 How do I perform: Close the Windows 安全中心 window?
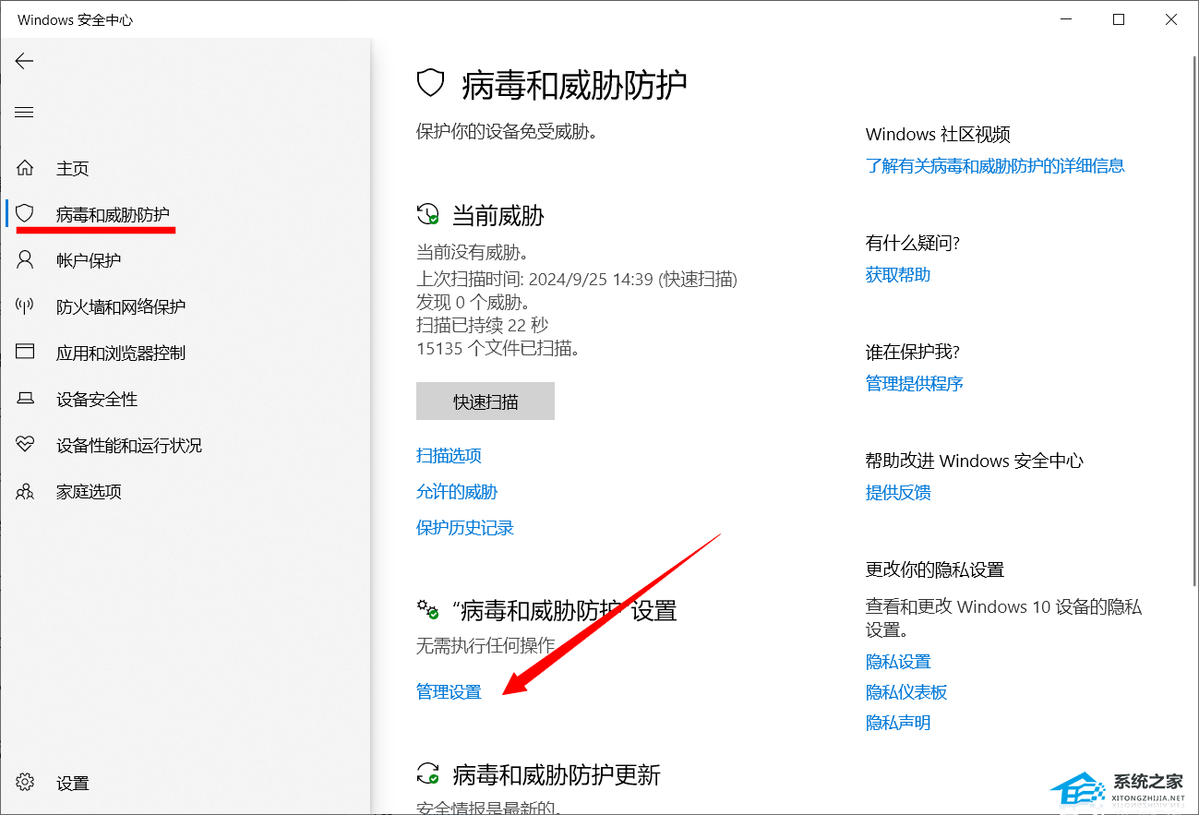1171,19
